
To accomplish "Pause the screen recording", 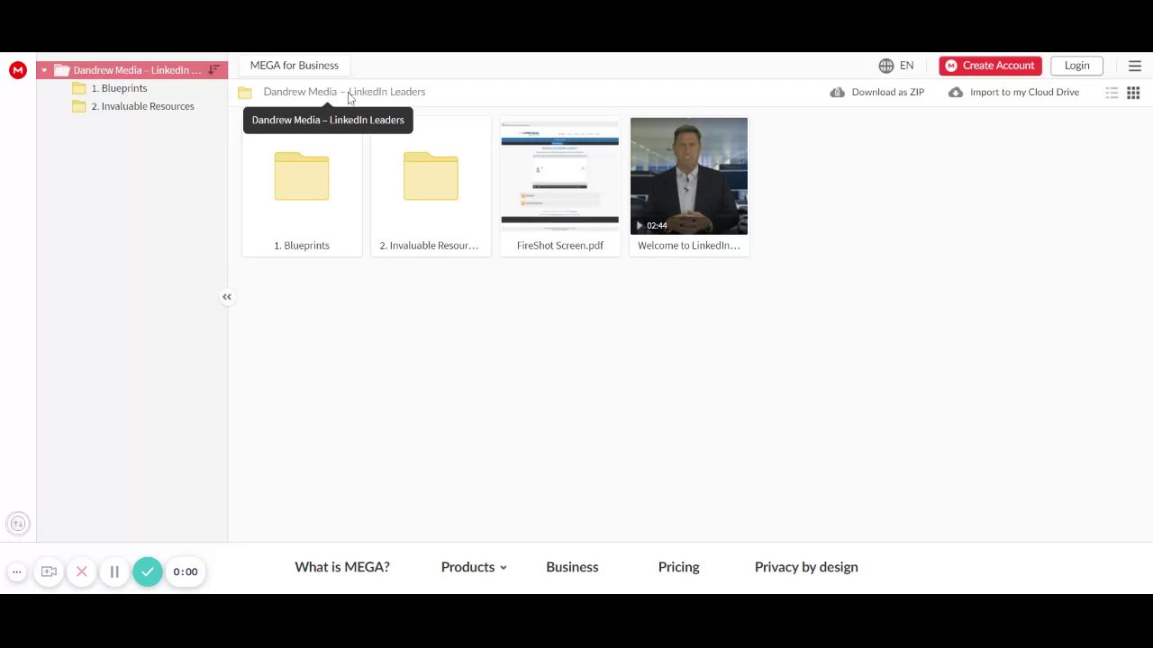I will (114, 571).
